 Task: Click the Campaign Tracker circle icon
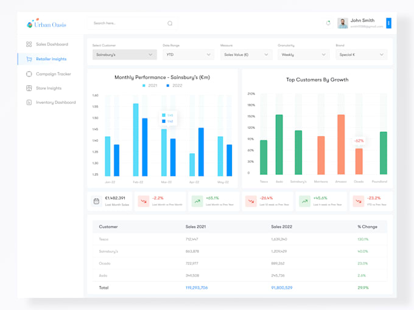click(29, 74)
